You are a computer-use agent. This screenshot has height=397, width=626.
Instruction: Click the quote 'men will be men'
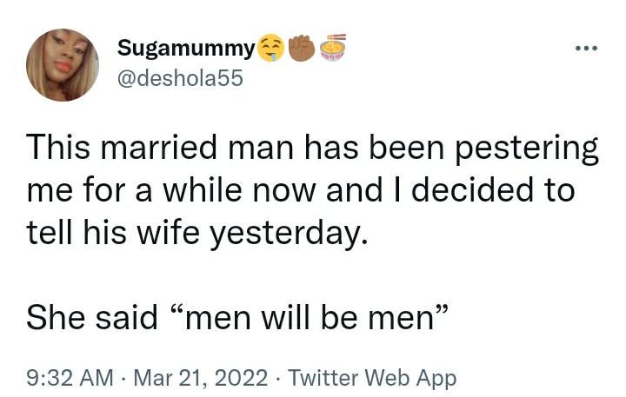point(310,317)
